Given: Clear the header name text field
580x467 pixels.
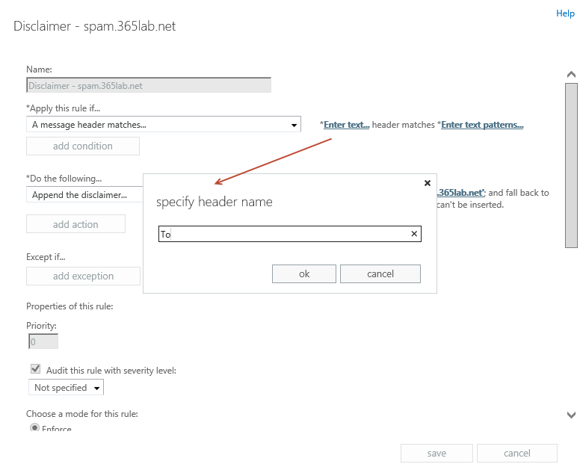Looking at the screenshot, I should pos(414,235).
